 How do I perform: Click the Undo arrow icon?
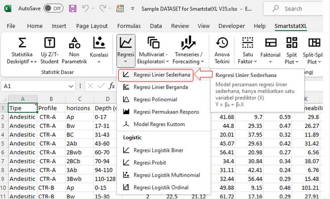coord(85,8)
